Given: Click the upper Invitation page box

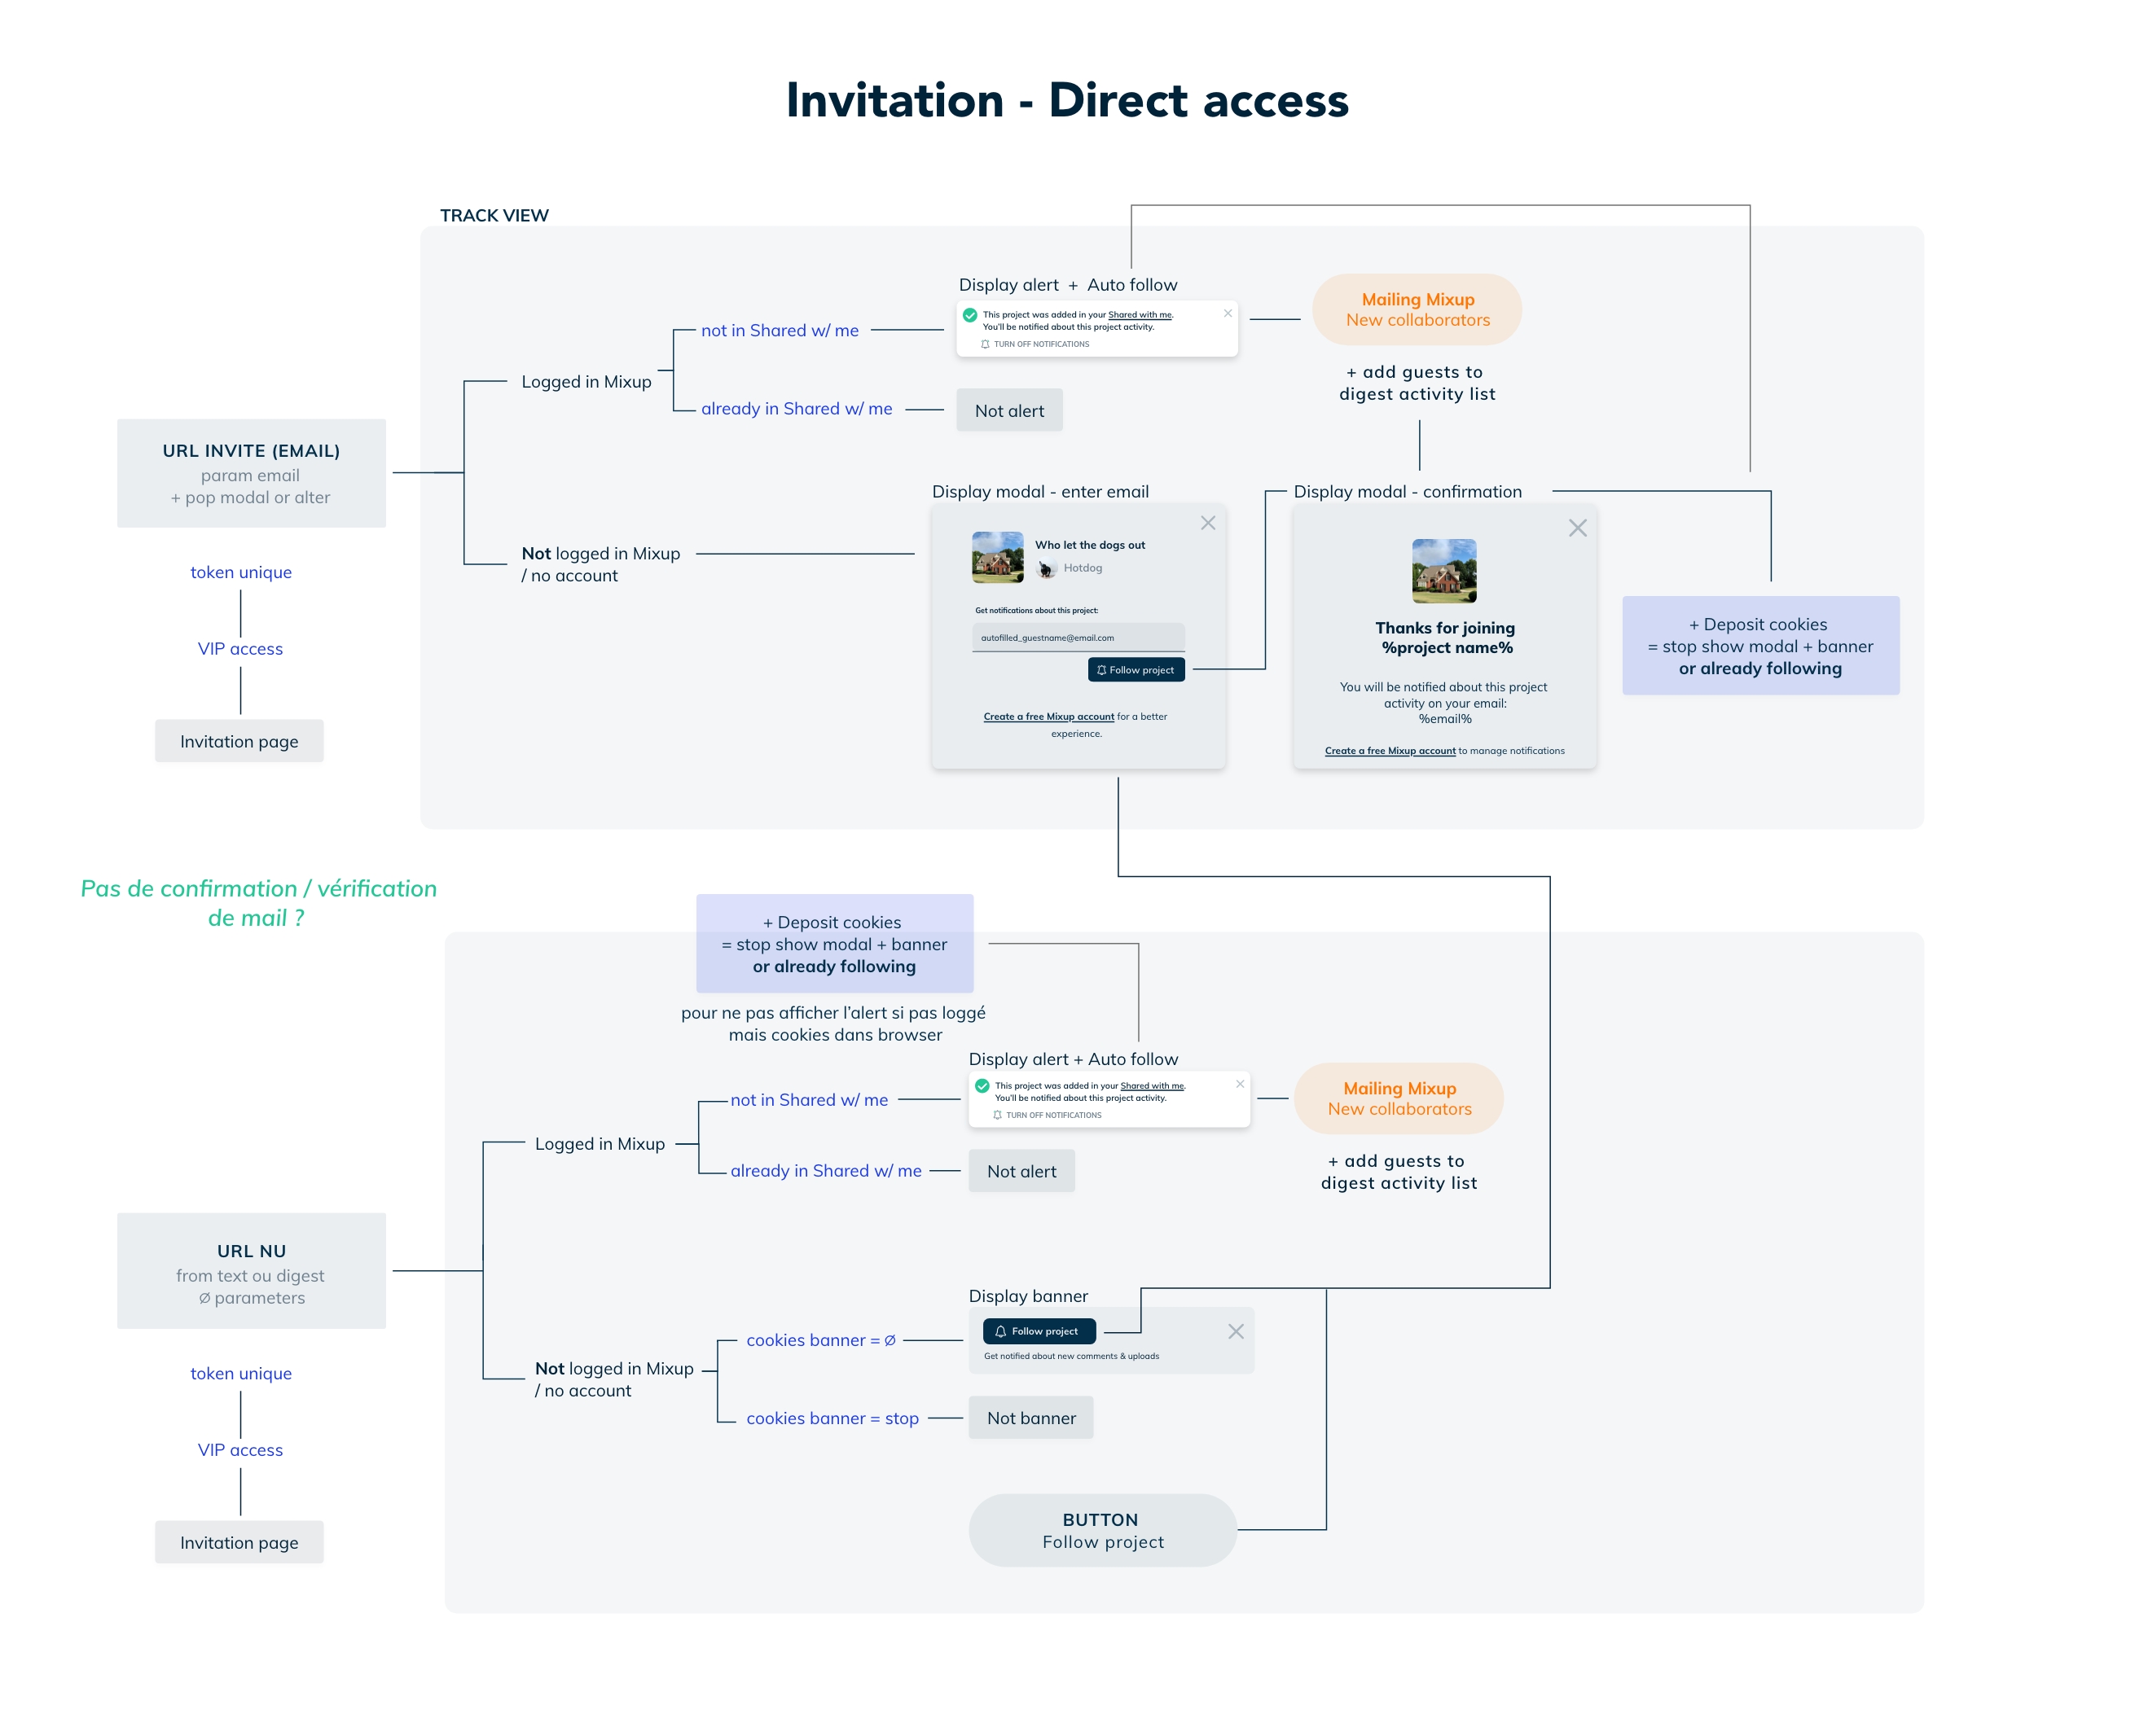Looking at the screenshot, I should [x=239, y=741].
